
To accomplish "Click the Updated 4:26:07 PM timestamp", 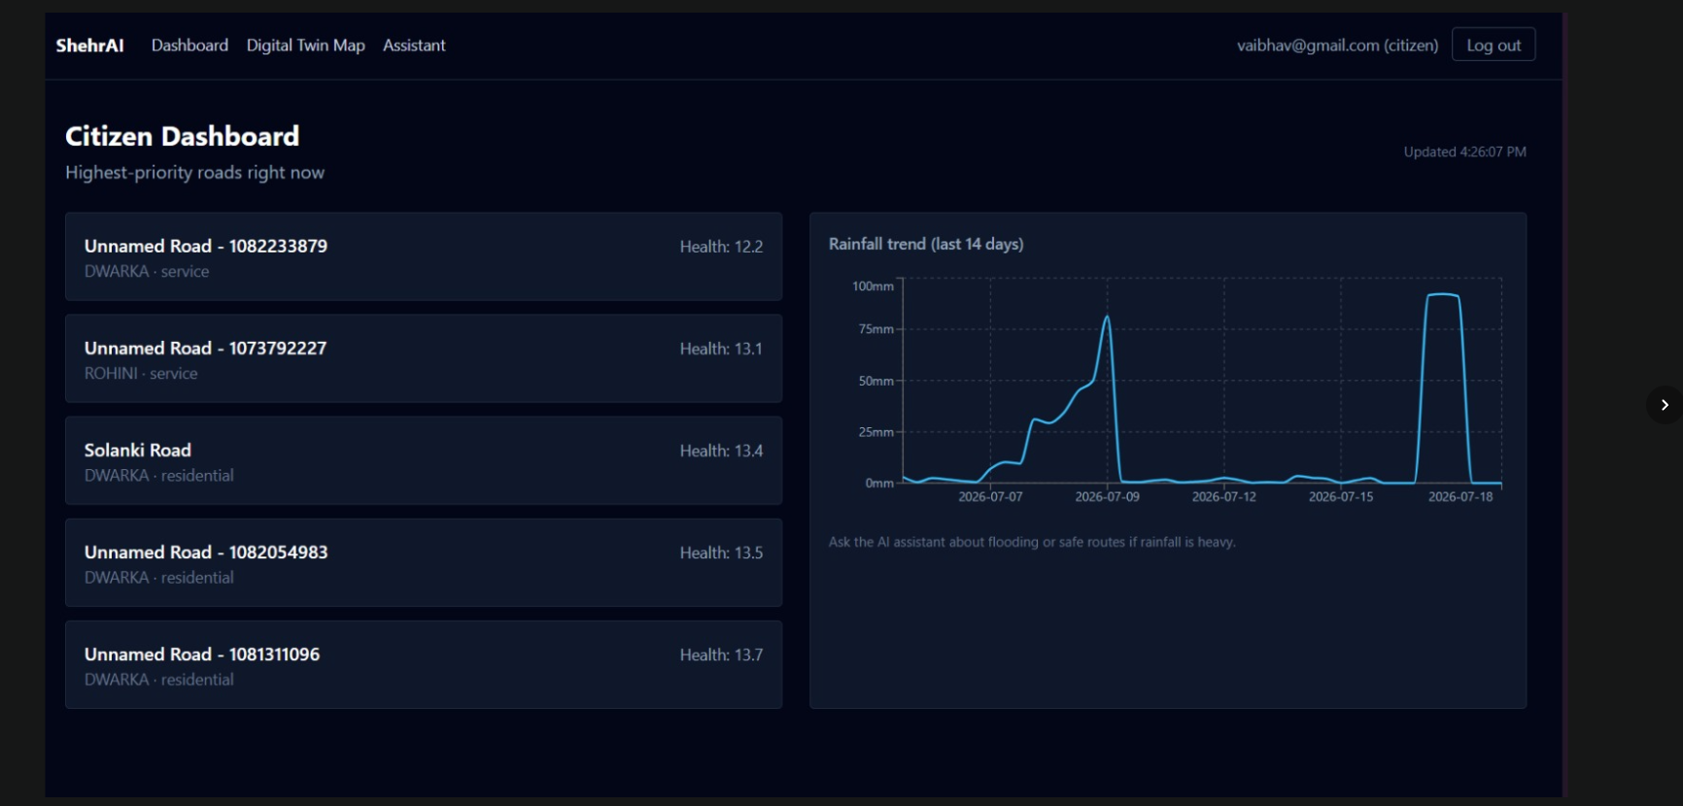I will click(1464, 151).
